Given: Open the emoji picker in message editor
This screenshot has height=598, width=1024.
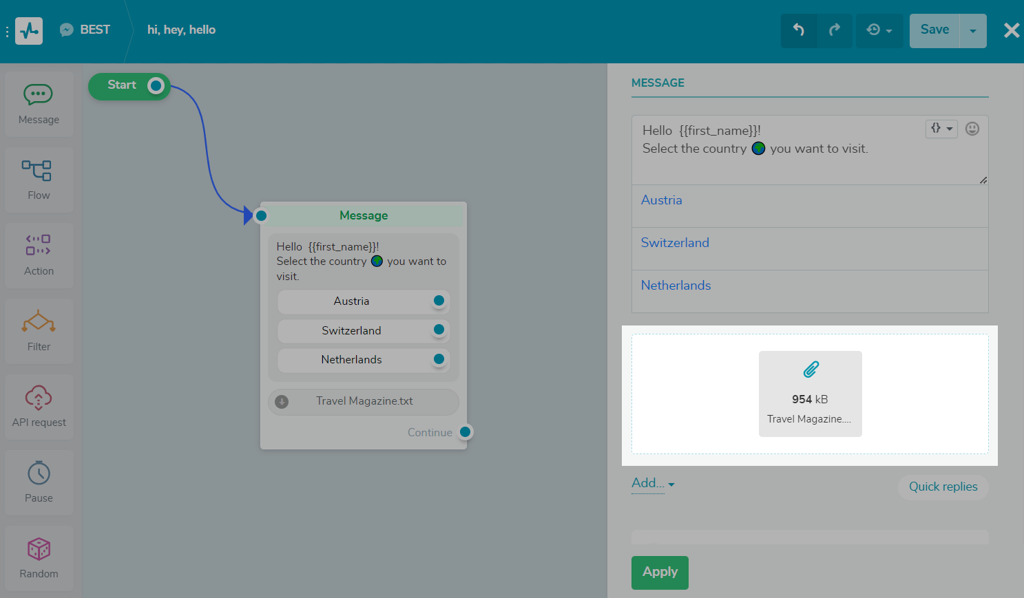Looking at the screenshot, I should point(972,129).
